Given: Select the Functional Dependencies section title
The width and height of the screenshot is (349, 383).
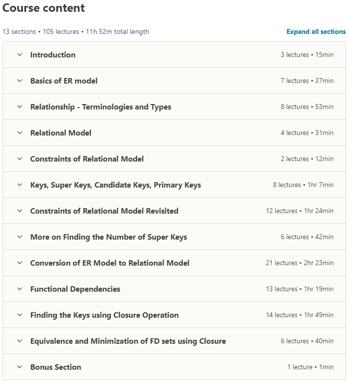Looking at the screenshot, I should 75,289.
